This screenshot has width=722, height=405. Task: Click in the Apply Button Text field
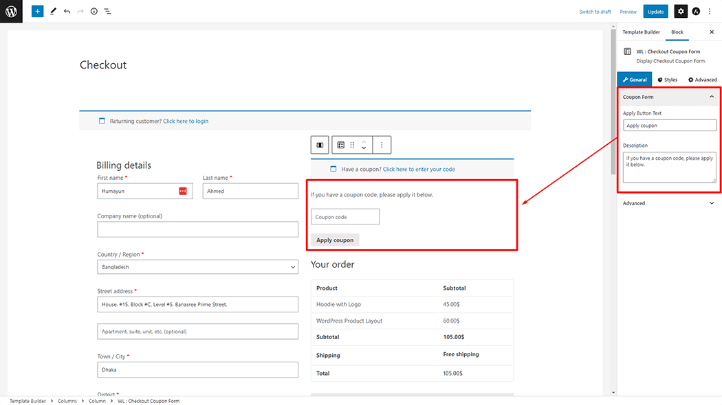(x=669, y=126)
